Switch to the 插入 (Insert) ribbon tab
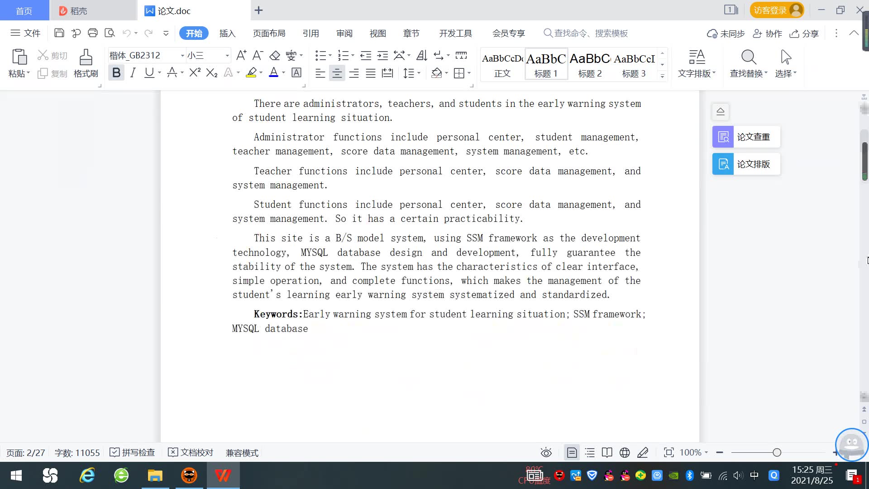The width and height of the screenshot is (869, 489). click(x=227, y=34)
